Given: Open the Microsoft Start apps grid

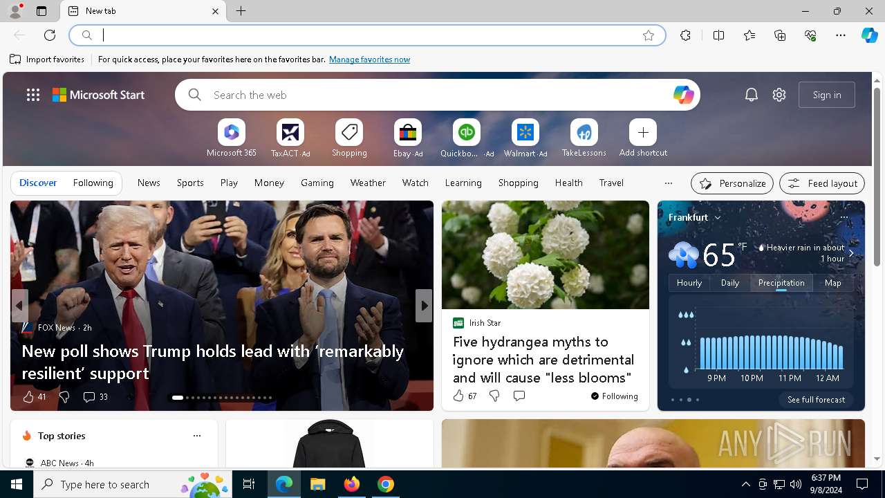Looking at the screenshot, I should (x=33, y=95).
